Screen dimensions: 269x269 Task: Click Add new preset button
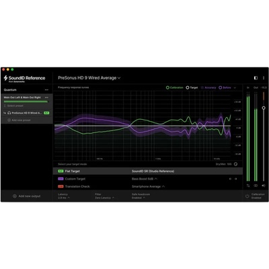click(x=19, y=120)
